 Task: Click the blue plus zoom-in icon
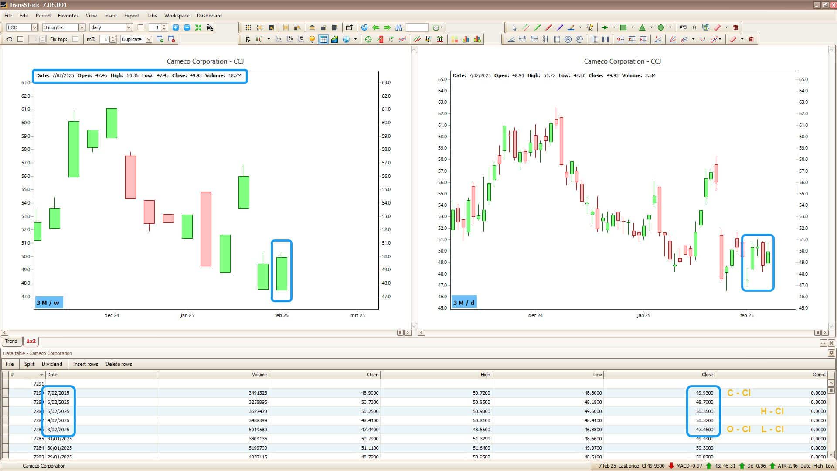176,27
